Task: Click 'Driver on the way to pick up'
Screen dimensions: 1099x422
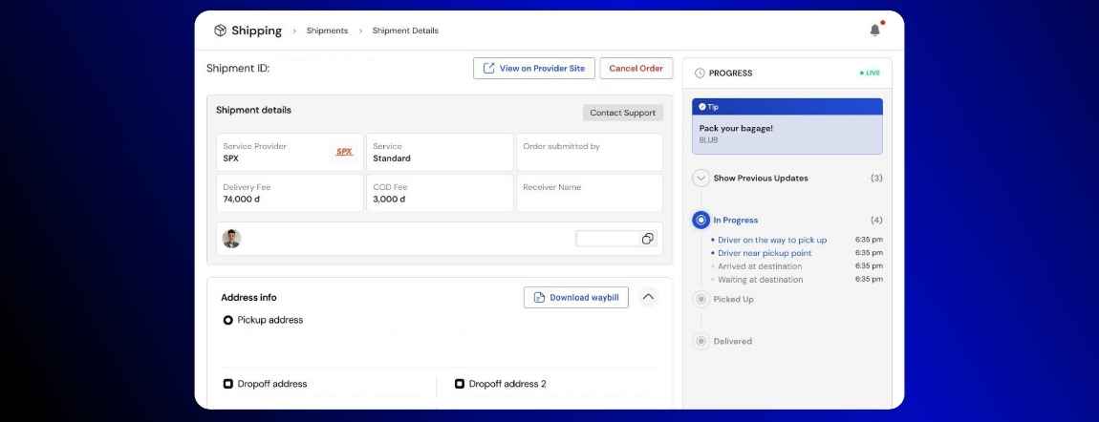Action: [772, 240]
